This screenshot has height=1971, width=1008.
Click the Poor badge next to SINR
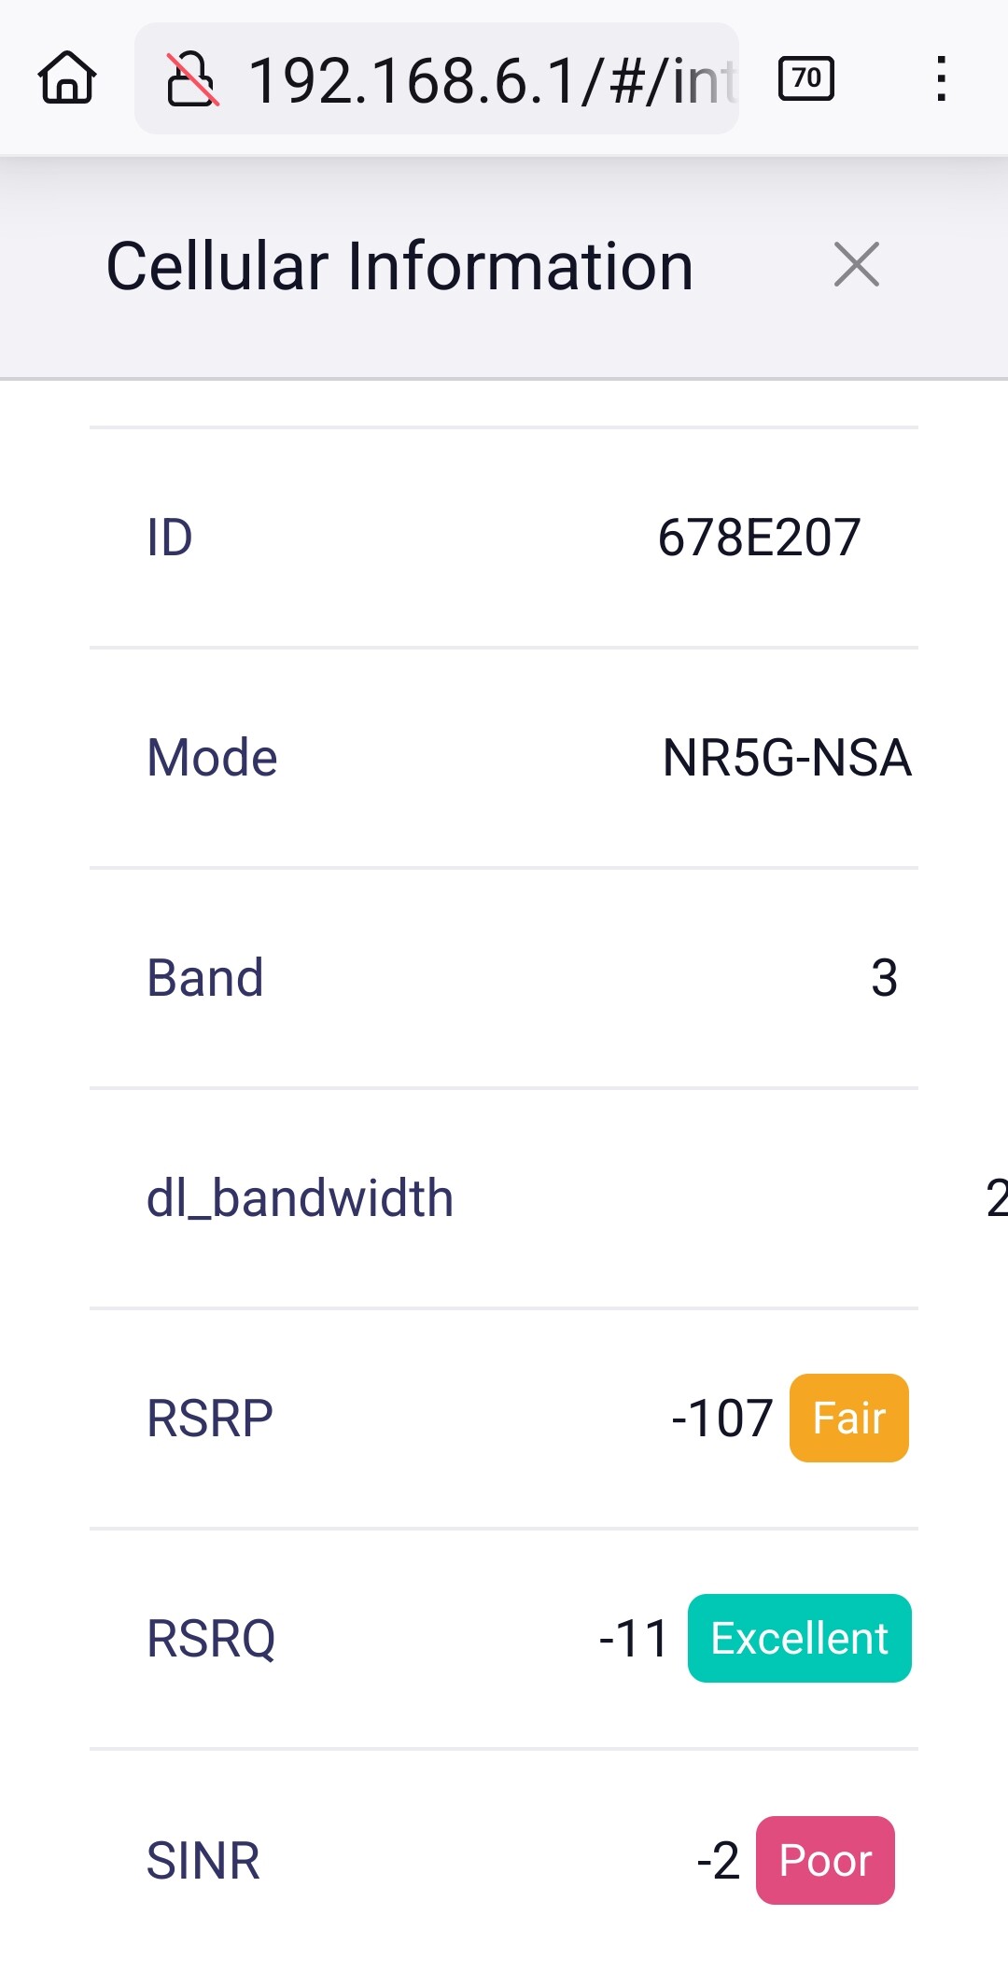pos(825,1860)
